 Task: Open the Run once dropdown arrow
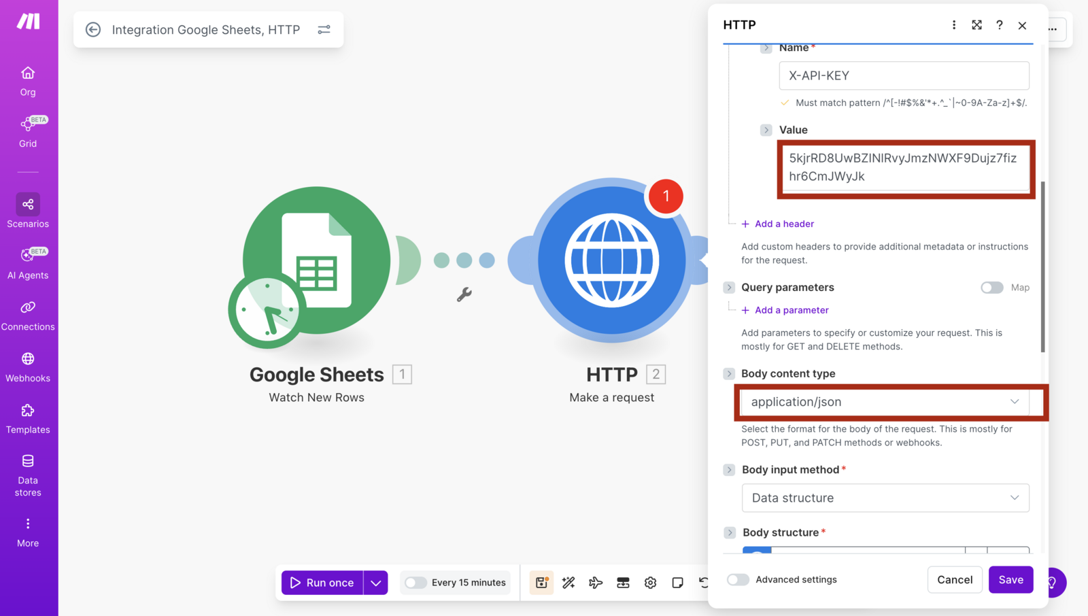[375, 583]
